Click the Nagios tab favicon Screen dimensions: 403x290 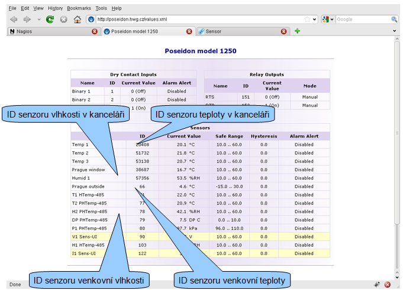12,31
